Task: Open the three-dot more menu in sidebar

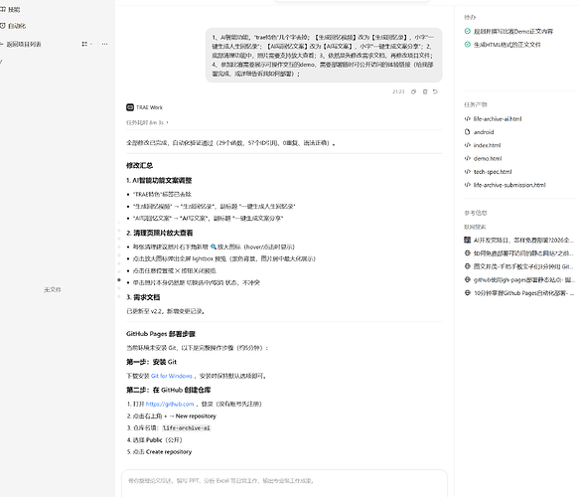Action: (x=104, y=44)
